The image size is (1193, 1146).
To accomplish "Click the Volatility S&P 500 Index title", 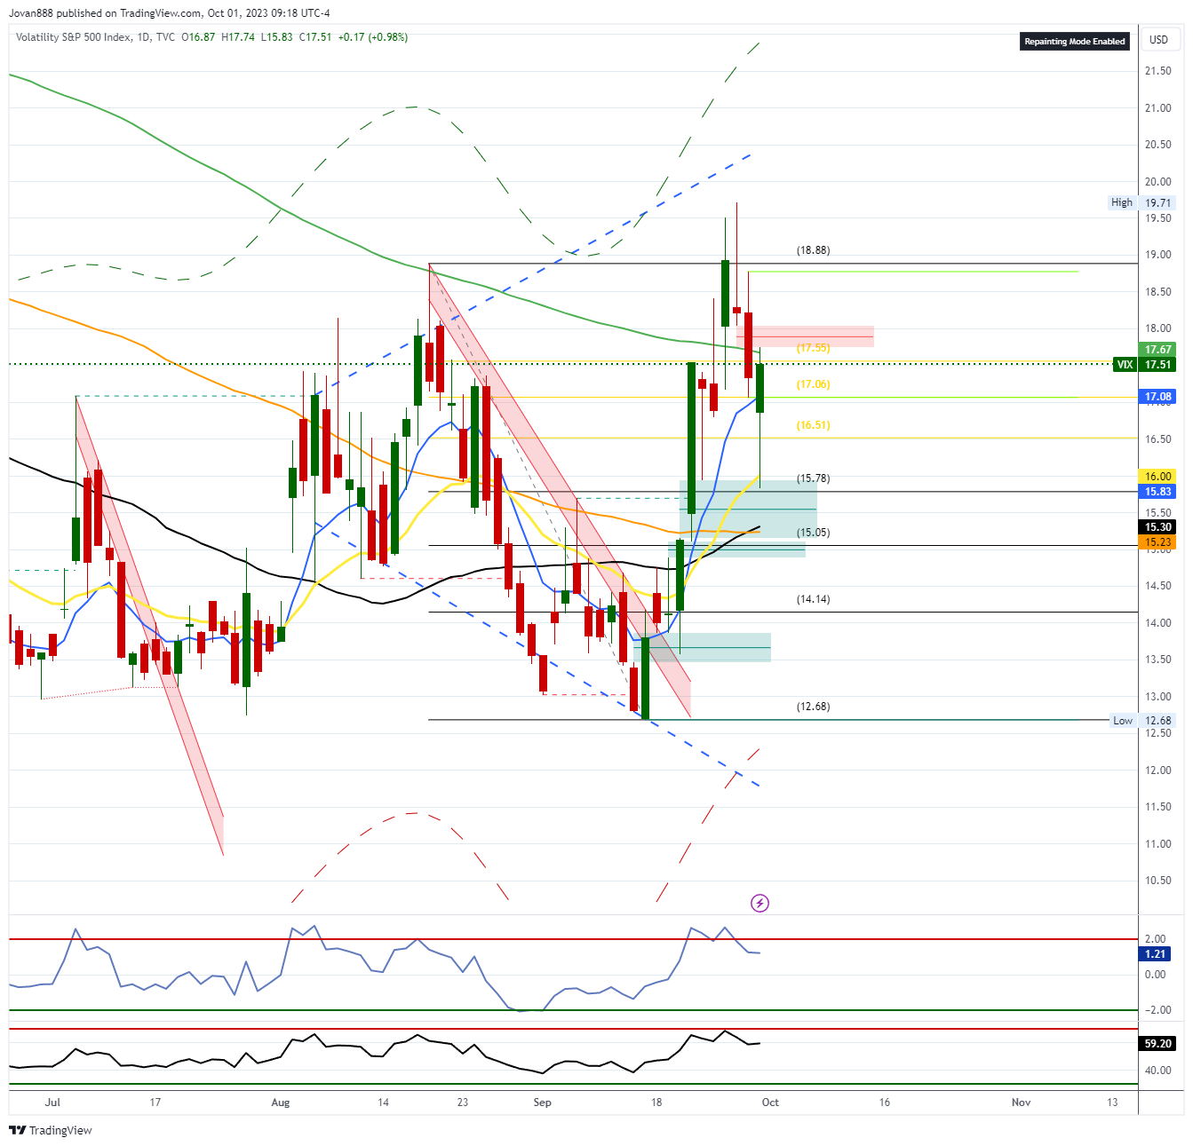I will point(74,37).
